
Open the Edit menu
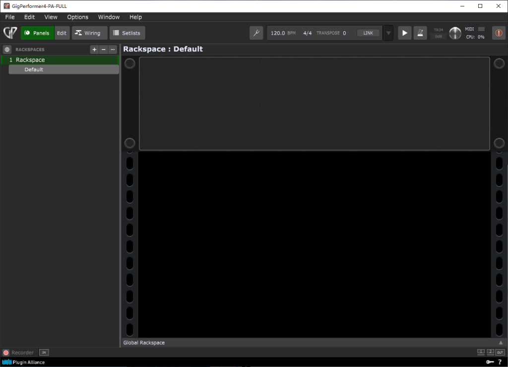tap(29, 17)
